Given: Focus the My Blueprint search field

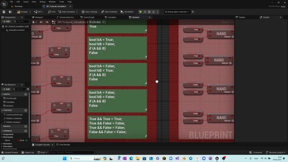Looking at the screenshot, I should tap(19, 89).
